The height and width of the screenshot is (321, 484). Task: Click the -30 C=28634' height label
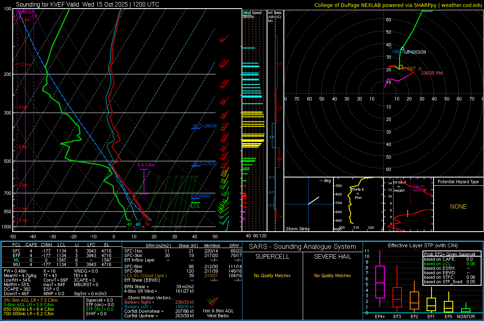pos(204,126)
